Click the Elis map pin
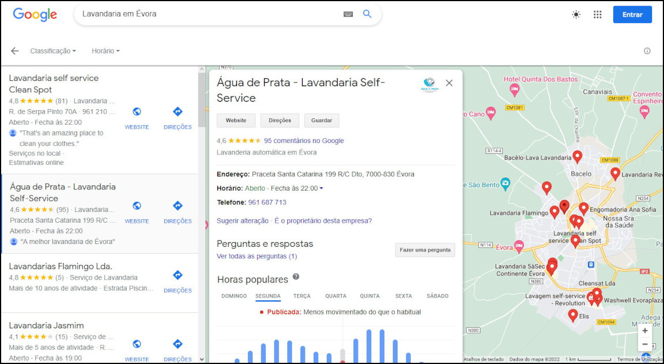 coord(573,315)
